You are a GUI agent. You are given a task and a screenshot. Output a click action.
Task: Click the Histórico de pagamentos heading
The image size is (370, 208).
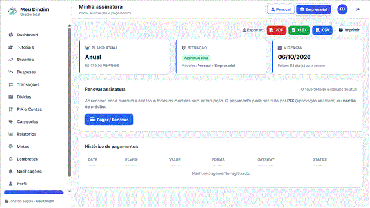click(111, 146)
